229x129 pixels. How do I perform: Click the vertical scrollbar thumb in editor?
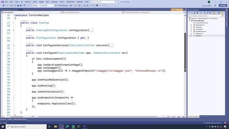185,52
